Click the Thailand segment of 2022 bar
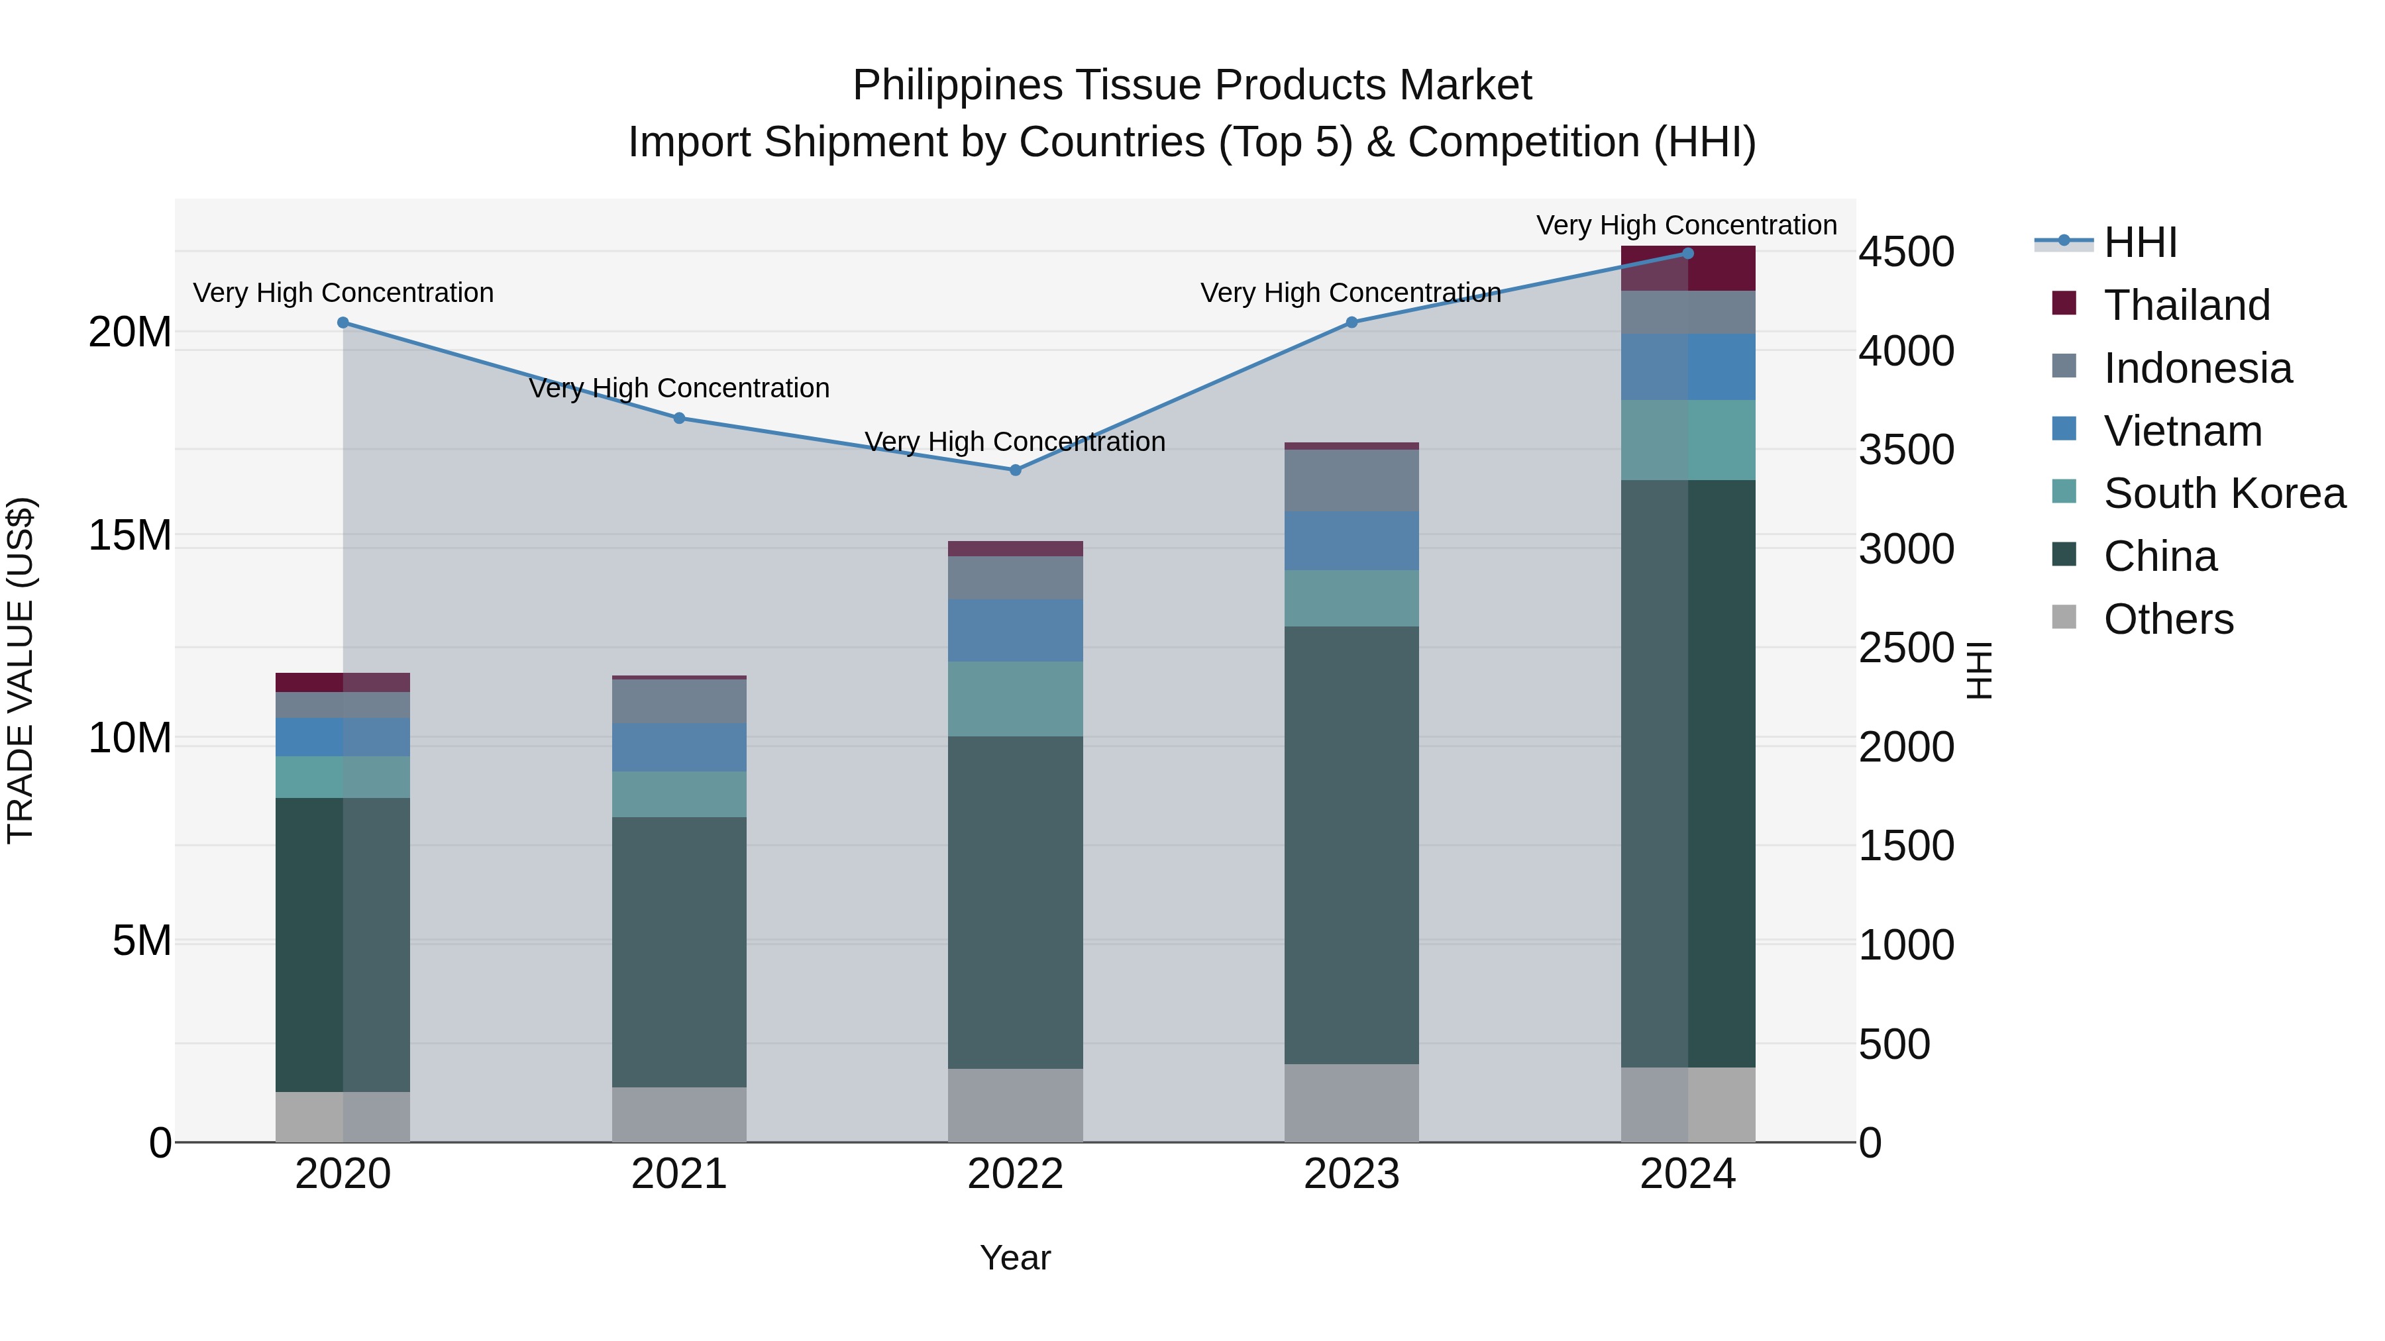 (1015, 549)
